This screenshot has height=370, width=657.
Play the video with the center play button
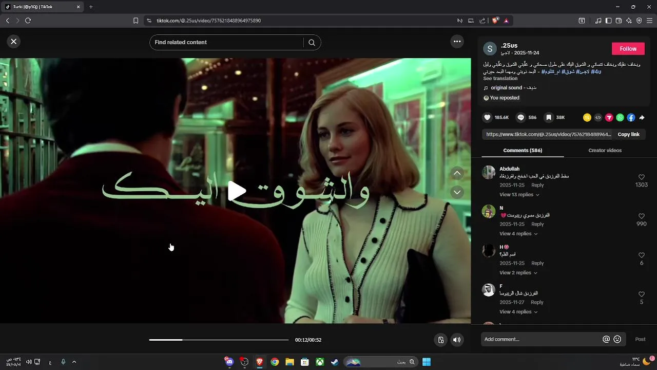pyautogui.click(x=237, y=191)
